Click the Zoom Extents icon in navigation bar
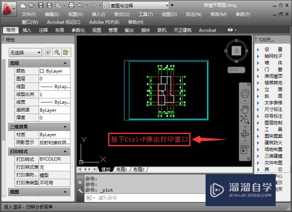Image resolution: width=292 pixels, height=212 pixels. point(245,119)
